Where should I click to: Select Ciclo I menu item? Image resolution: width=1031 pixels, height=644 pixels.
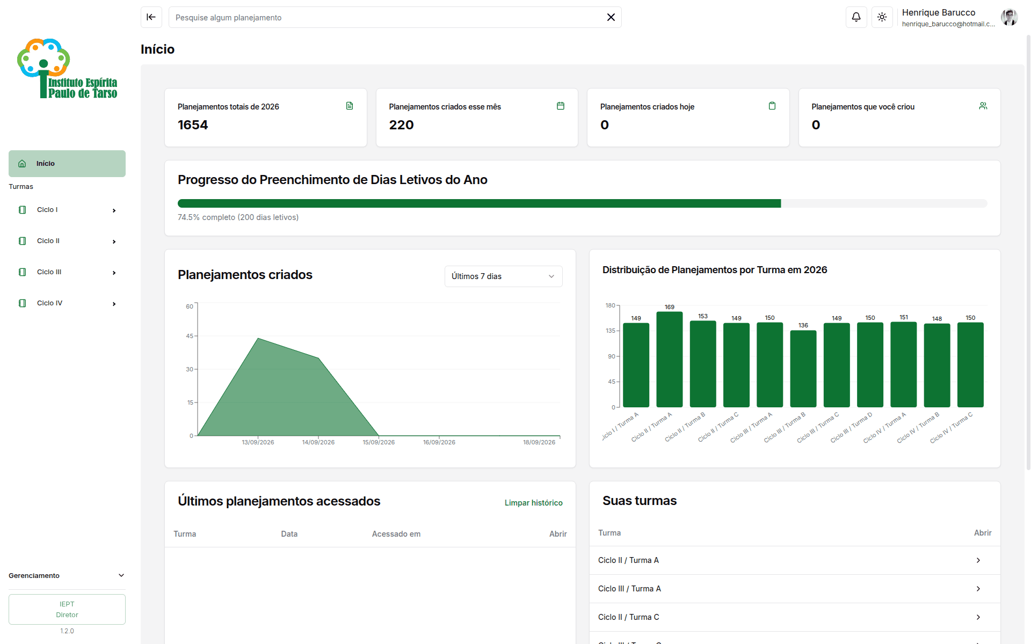click(x=67, y=210)
